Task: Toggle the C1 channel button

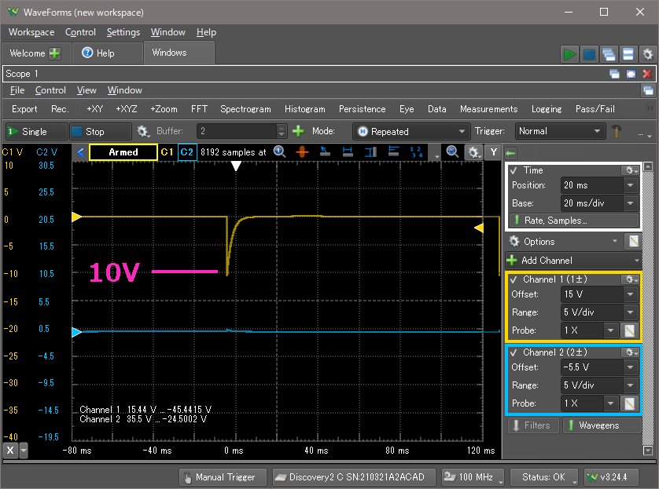Action: click(167, 151)
